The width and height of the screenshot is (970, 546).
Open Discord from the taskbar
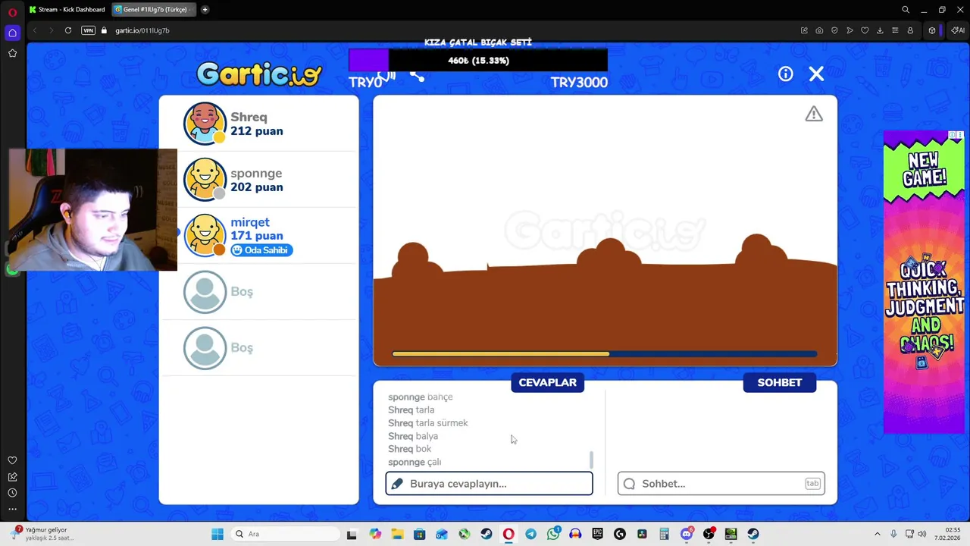pyautogui.click(x=687, y=534)
